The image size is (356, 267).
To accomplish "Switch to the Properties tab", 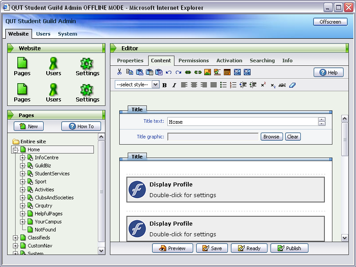I will 130,61.
